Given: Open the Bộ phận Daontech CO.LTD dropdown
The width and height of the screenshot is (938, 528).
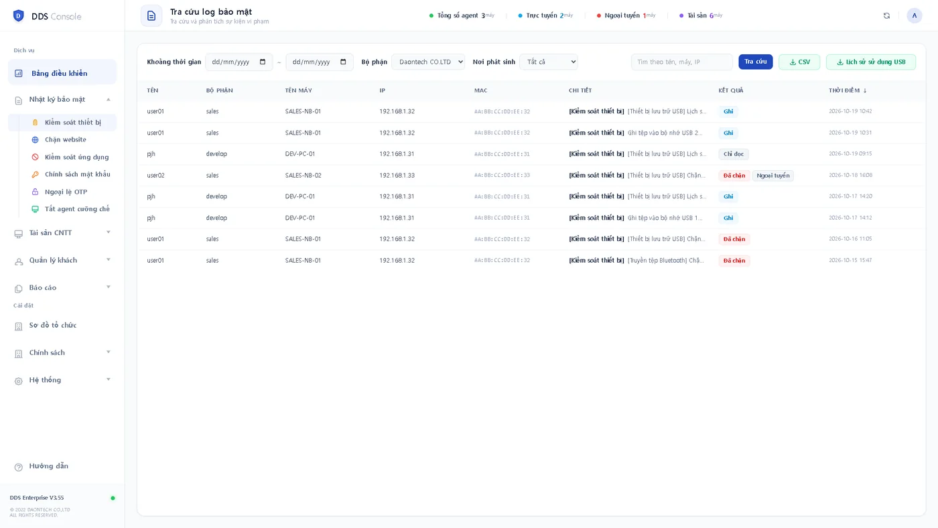Looking at the screenshot, I should pyautogui.click(x=428, y=62).
